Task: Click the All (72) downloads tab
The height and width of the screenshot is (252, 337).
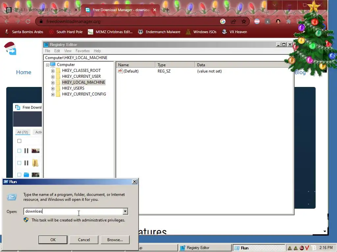Action: coord(23,132)
